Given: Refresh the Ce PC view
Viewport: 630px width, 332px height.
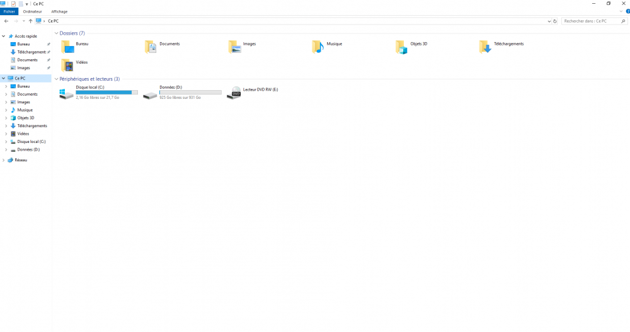Looking at the screenshot, I should click(555, 21).
